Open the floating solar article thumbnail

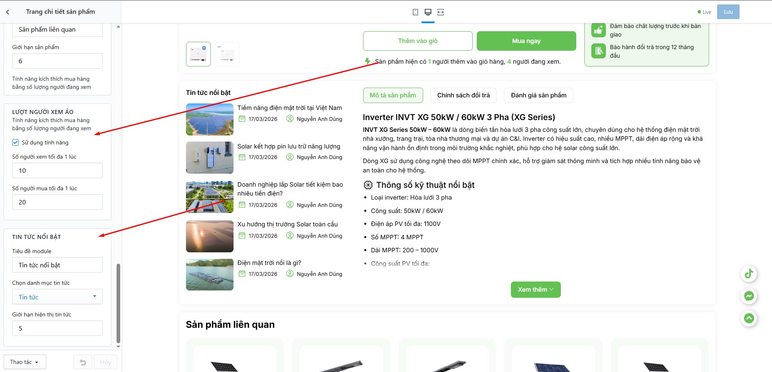pos(210,275)
